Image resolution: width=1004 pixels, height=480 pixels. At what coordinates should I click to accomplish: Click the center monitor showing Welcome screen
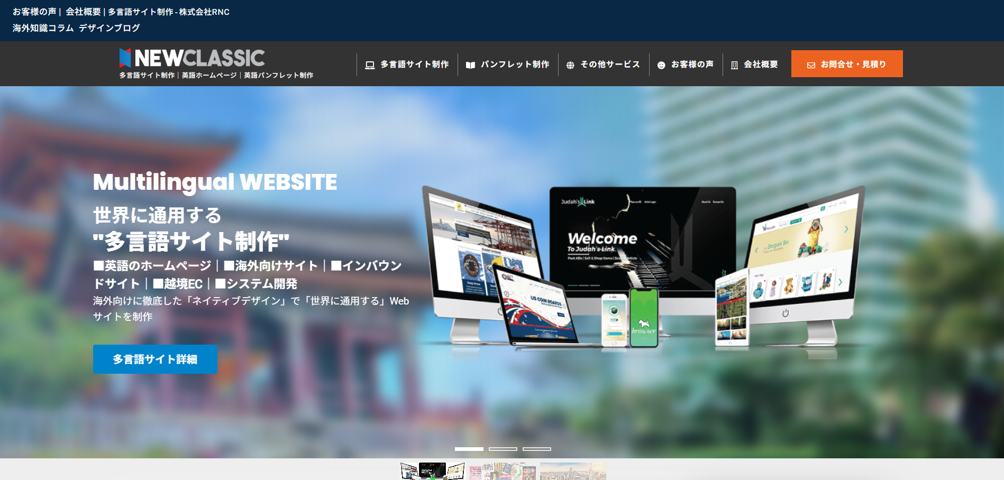pyautogui.click(x=642, y=238)
